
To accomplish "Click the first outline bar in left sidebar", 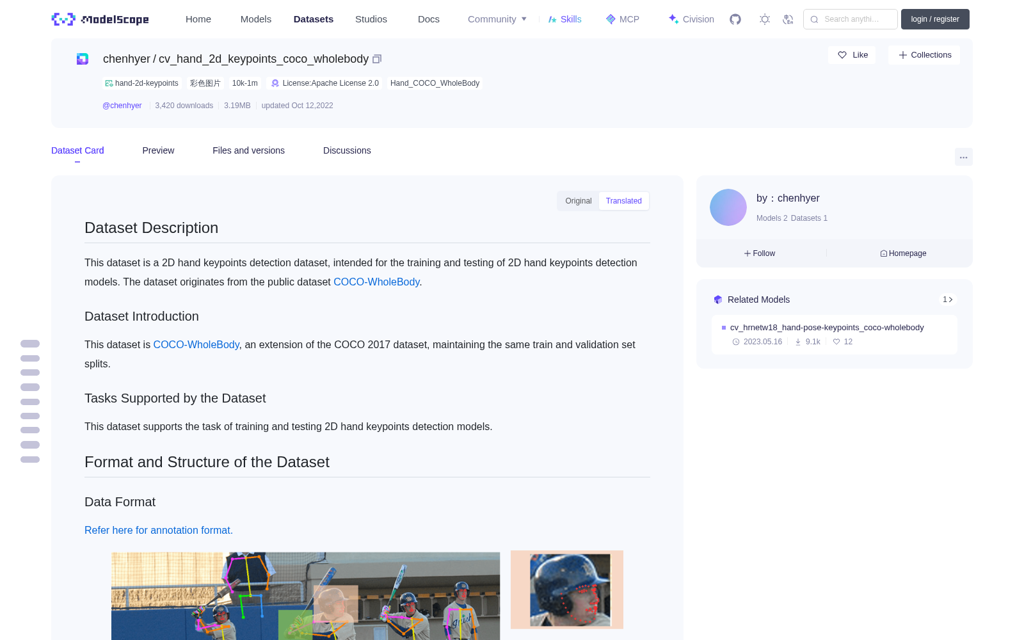I will tap(30, 344).
